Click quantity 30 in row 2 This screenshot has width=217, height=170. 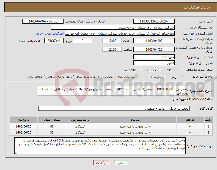pos(52,132)
